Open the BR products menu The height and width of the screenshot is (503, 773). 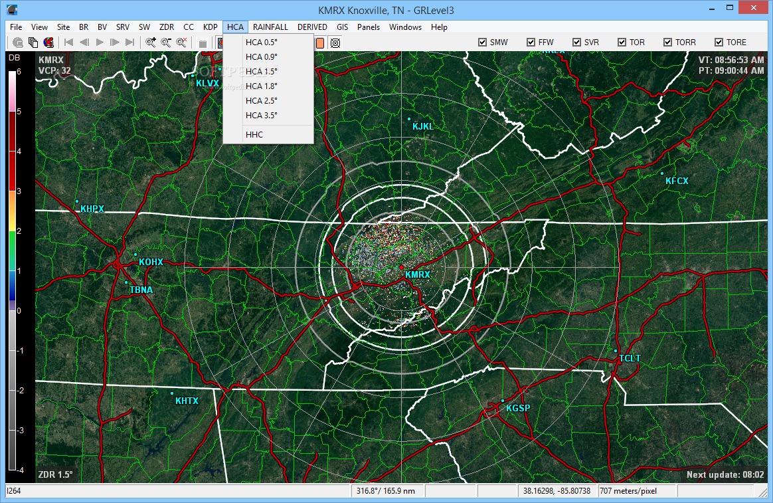pos(84,27)
